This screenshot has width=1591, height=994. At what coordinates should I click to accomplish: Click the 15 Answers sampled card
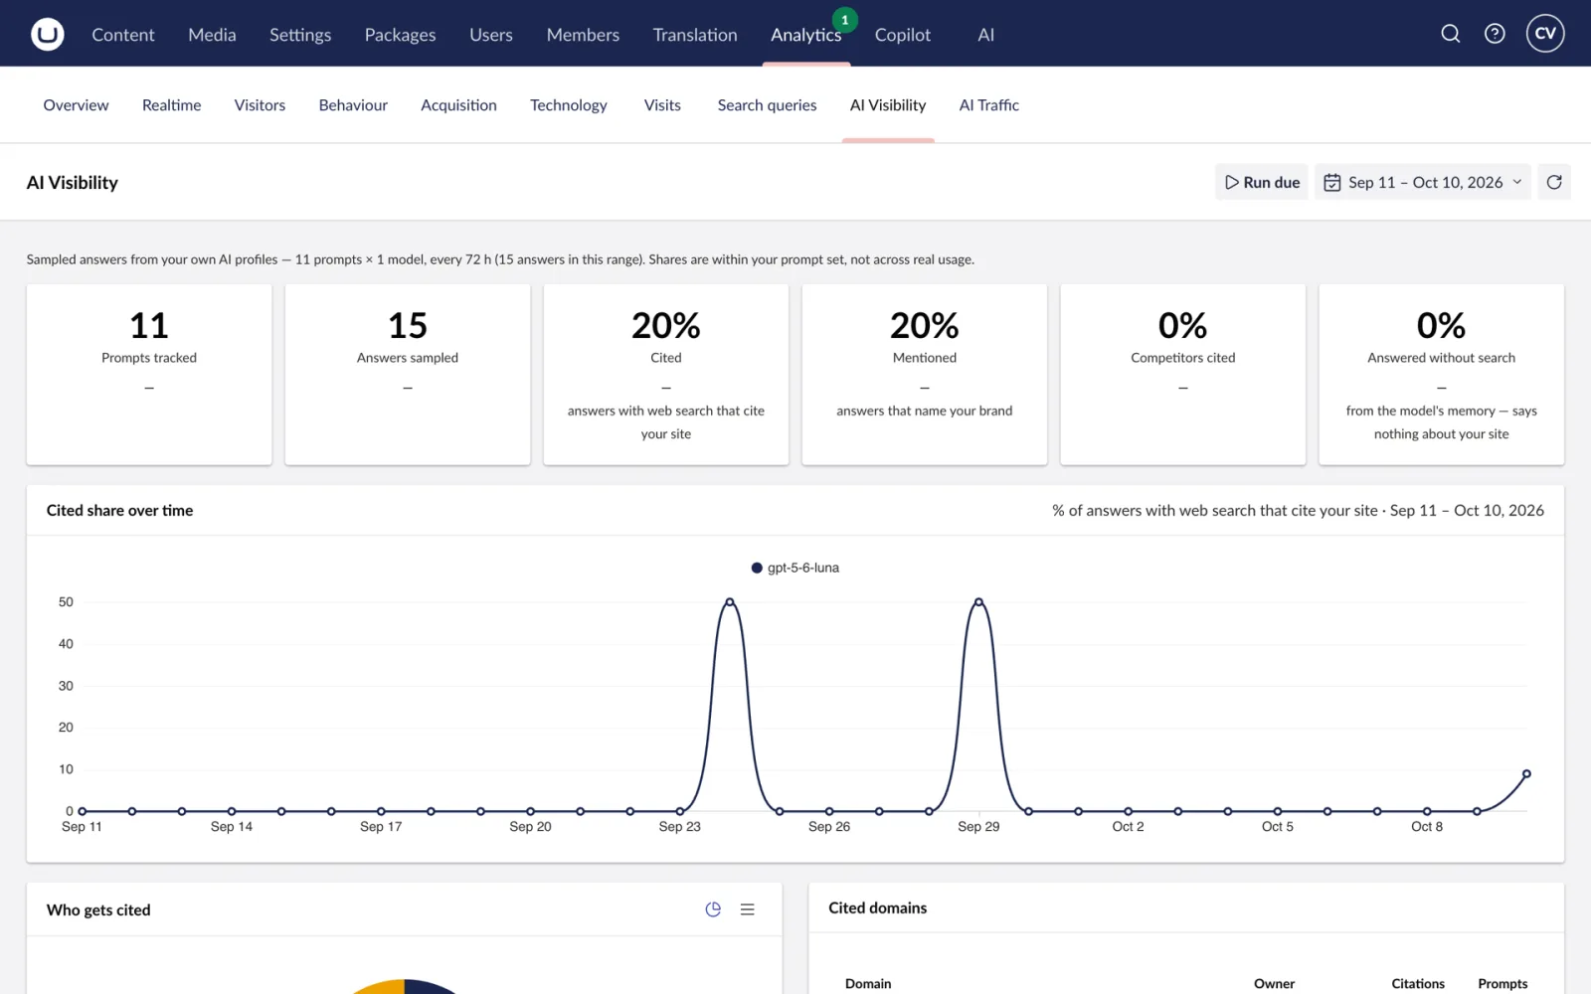(x=408, y=375)
